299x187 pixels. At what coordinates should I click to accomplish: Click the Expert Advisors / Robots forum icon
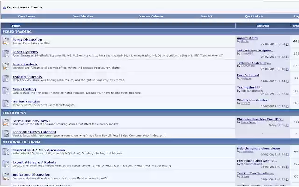point(6,164)
